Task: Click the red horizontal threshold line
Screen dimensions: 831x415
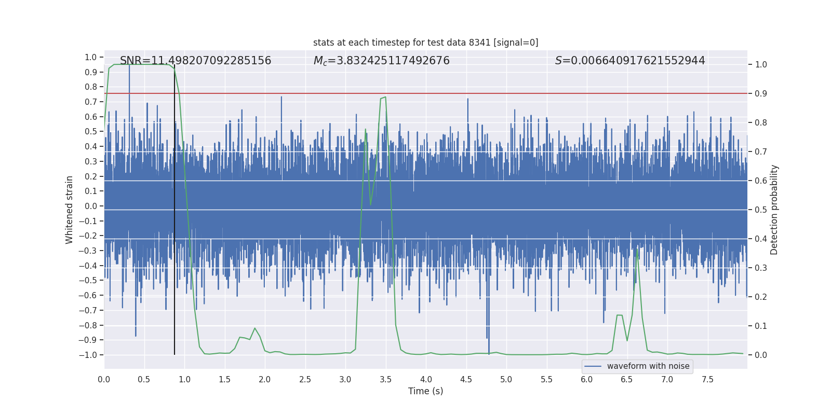Action: [x=426, y=93]
